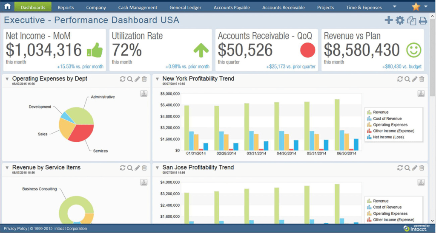
Task: Click the Development slice of expenses pie
Action: [x=66, y=116]
